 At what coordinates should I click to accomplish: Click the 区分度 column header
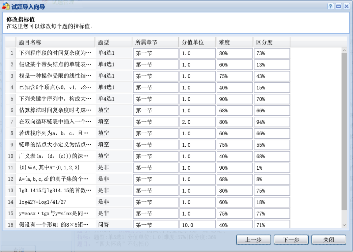[x=271, y=42]
